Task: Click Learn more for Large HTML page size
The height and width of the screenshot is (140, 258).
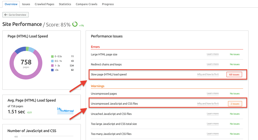Action: pyautogui.click(x=213, y=54)
